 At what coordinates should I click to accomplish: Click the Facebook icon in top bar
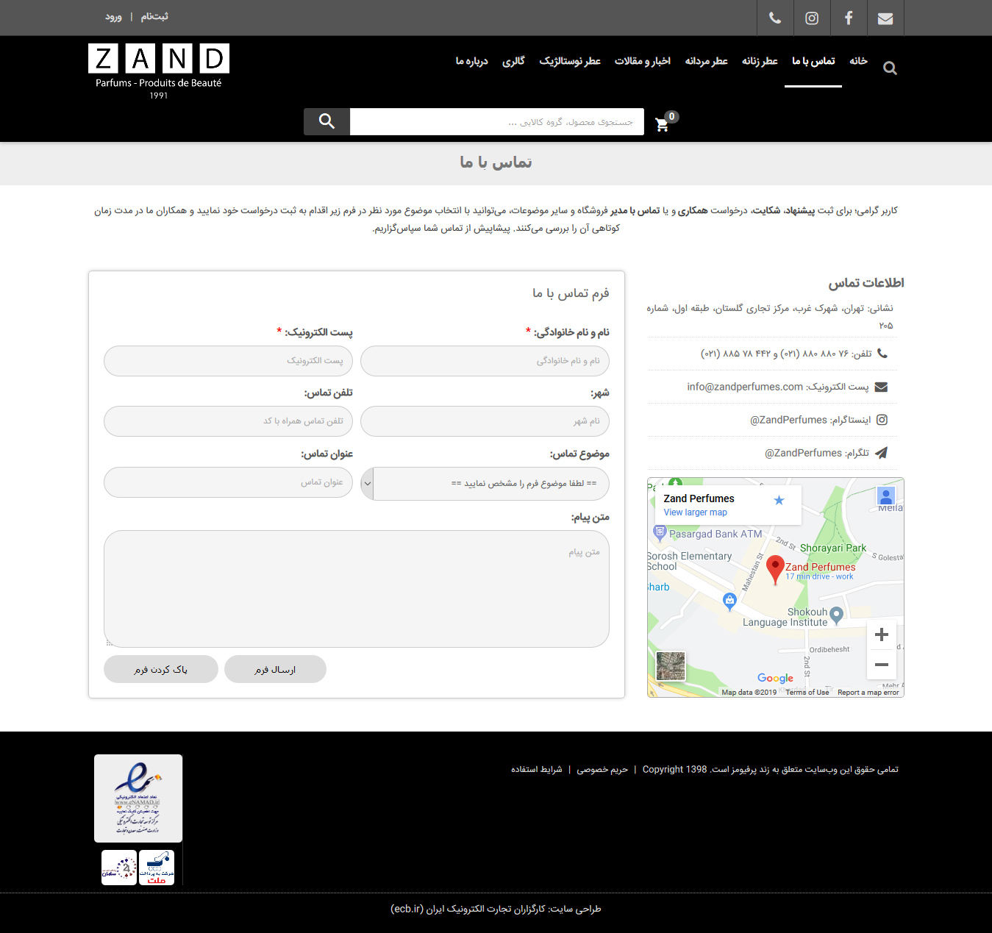pos(849,18)
